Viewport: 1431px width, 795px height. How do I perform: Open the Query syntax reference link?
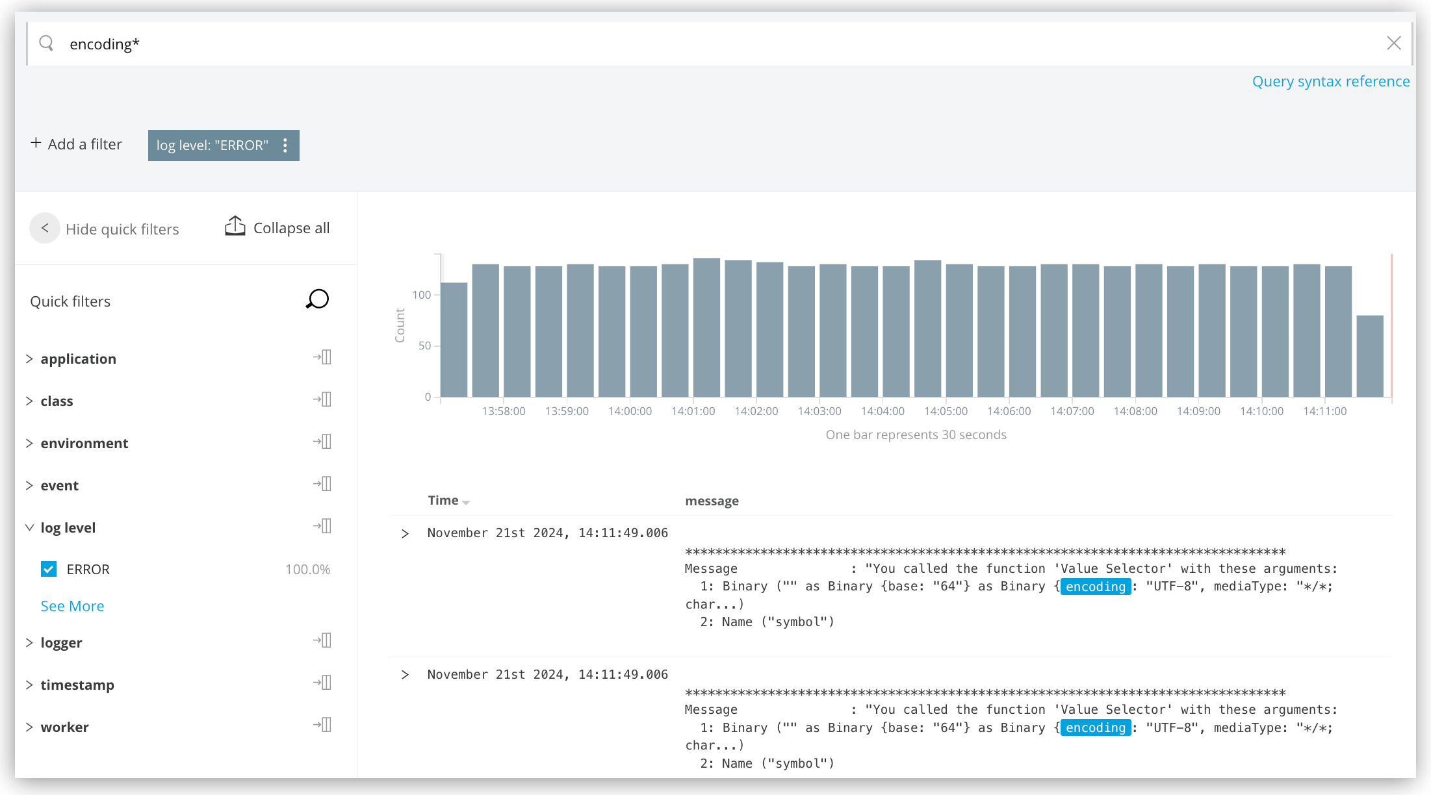coord(1330,81)
